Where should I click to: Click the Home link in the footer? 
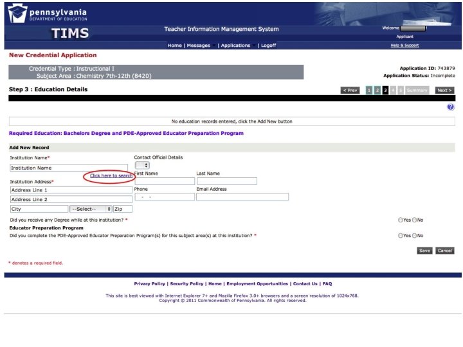(215, 283)
